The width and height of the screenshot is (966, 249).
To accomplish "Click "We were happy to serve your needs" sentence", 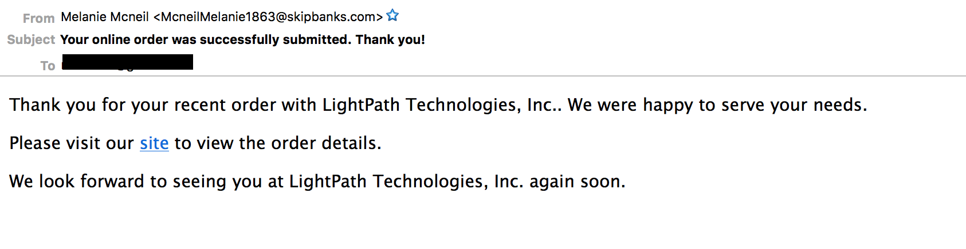I will click(x=716, y=105).
